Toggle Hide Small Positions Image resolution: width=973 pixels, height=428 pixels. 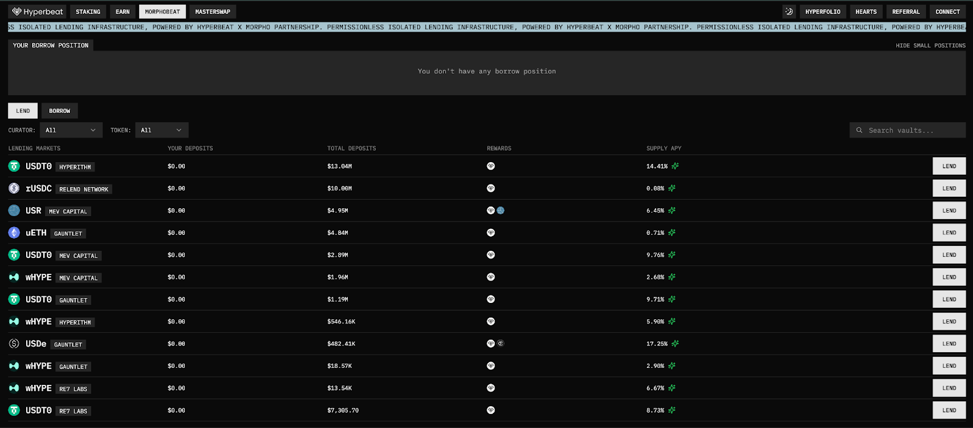pos(930,46)
